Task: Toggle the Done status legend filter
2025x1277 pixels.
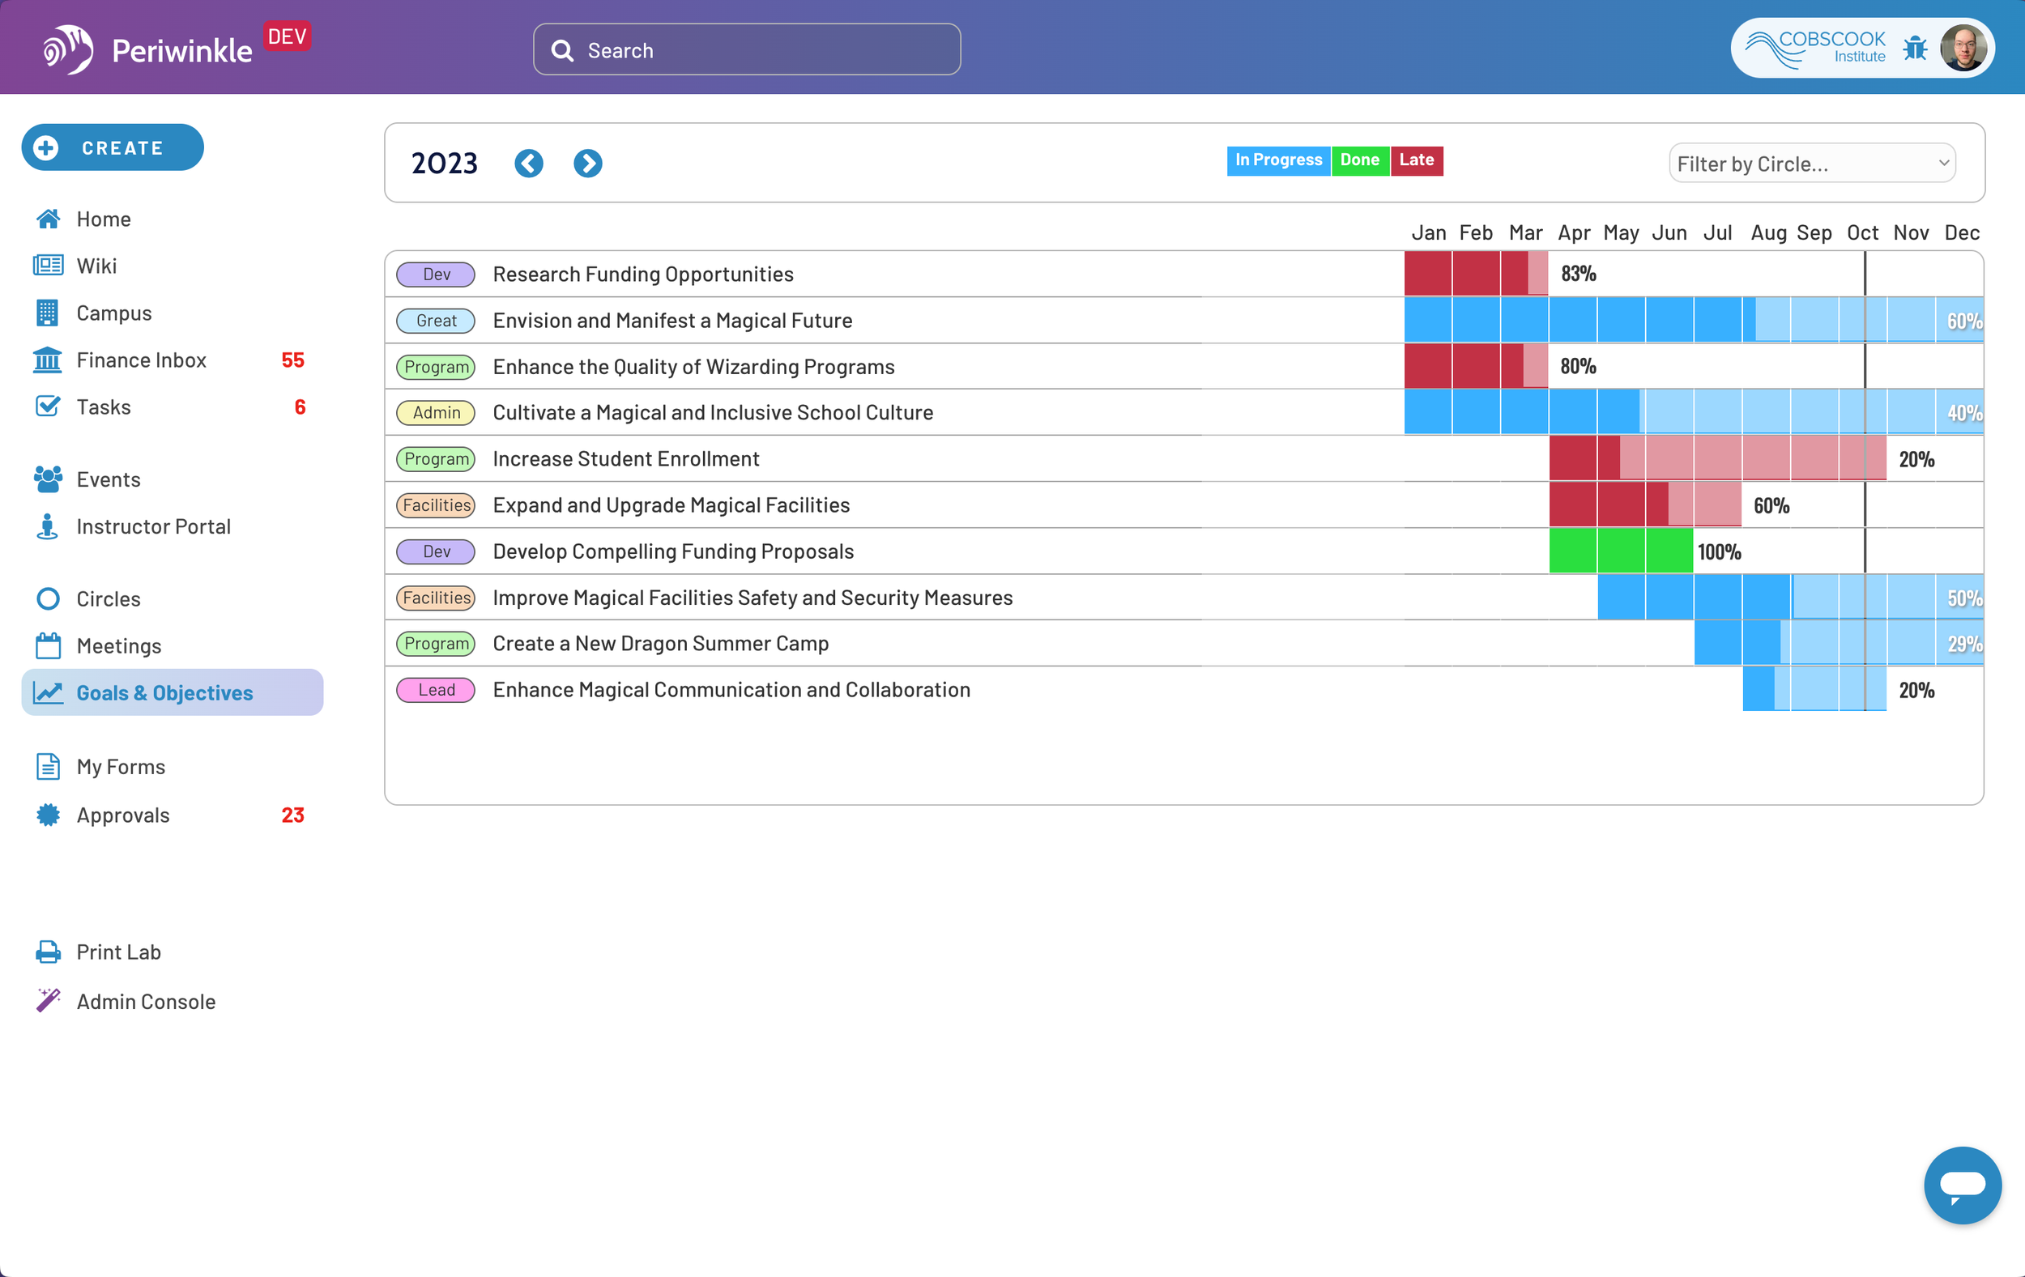Action: 1359,160
